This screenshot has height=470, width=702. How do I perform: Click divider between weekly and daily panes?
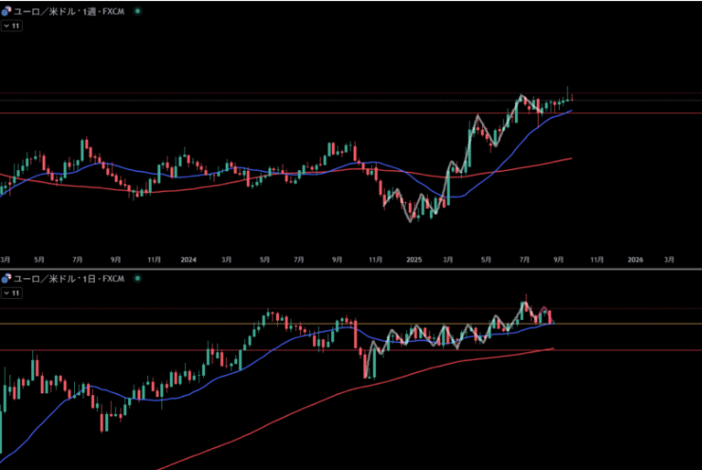click(x=351, y=269)
